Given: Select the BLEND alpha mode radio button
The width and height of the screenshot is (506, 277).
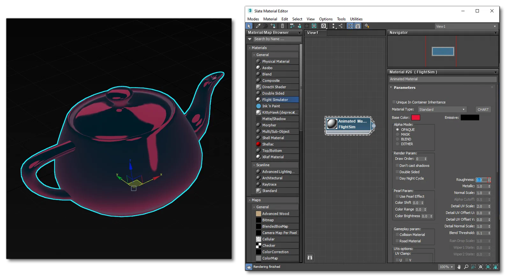Looking at the screenshot, I should [x=397, y=139].
